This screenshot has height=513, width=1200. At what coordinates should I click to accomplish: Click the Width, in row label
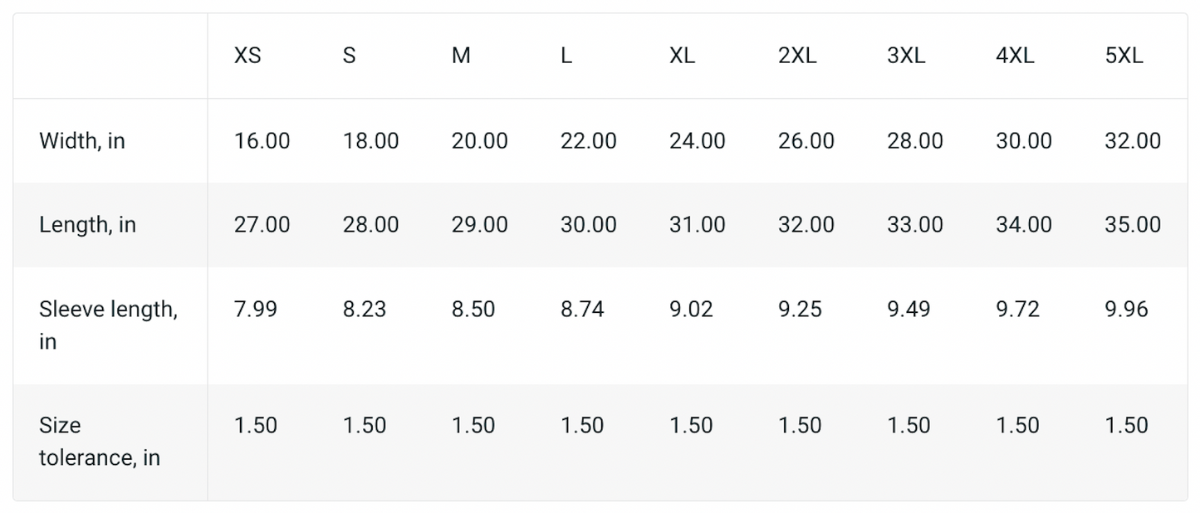pyautogui.click(x=82, y=141)
